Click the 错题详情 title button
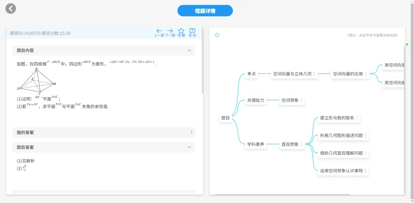Image resolution: width=414 pixels, height=203 pixels. (205, 11)
